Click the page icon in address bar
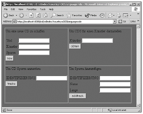The image size is (143, 114). click(x=15, y=22)
